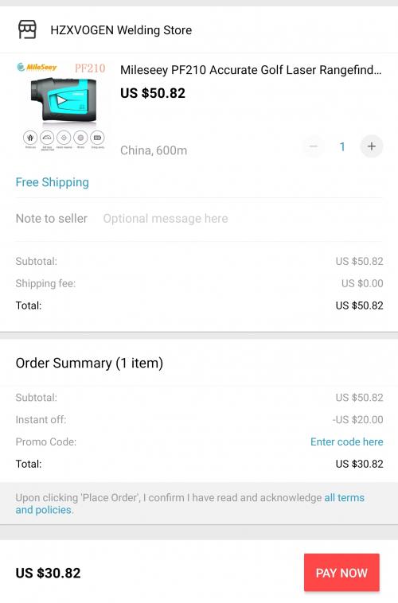Open the store icon beside HZXVOGEN
The width and height of the screenshot is (398, 603).
pyautogui.click(x=27, y=29)
